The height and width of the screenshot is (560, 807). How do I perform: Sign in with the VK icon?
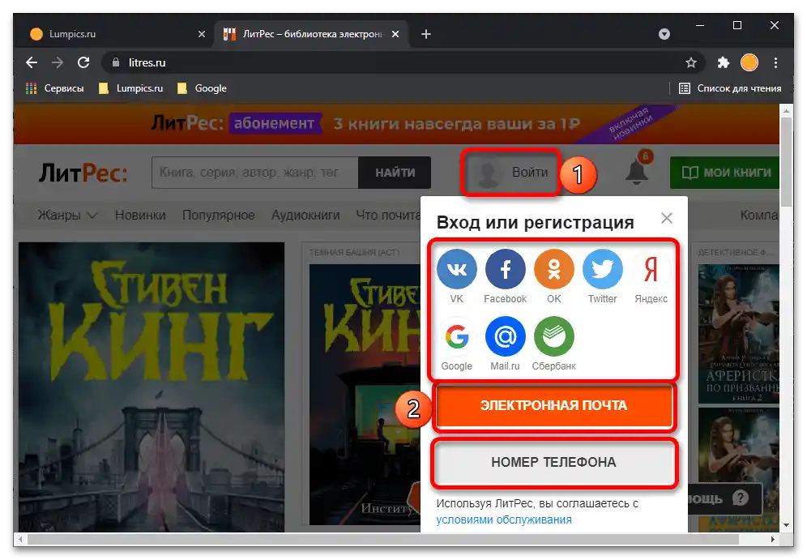[x=456, y=269]
